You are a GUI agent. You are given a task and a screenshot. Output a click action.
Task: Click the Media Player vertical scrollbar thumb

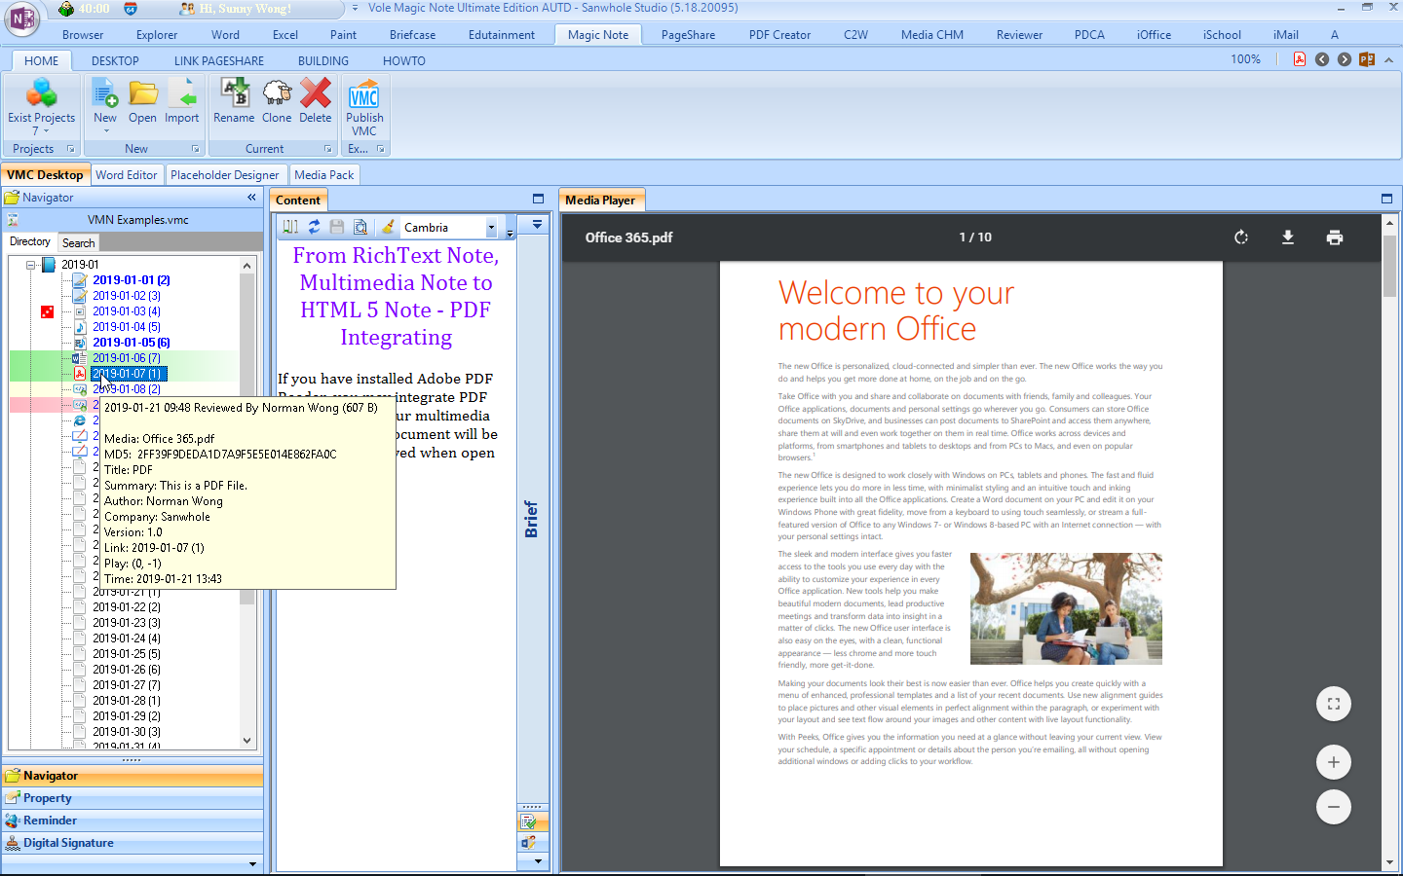point(1389,265)
